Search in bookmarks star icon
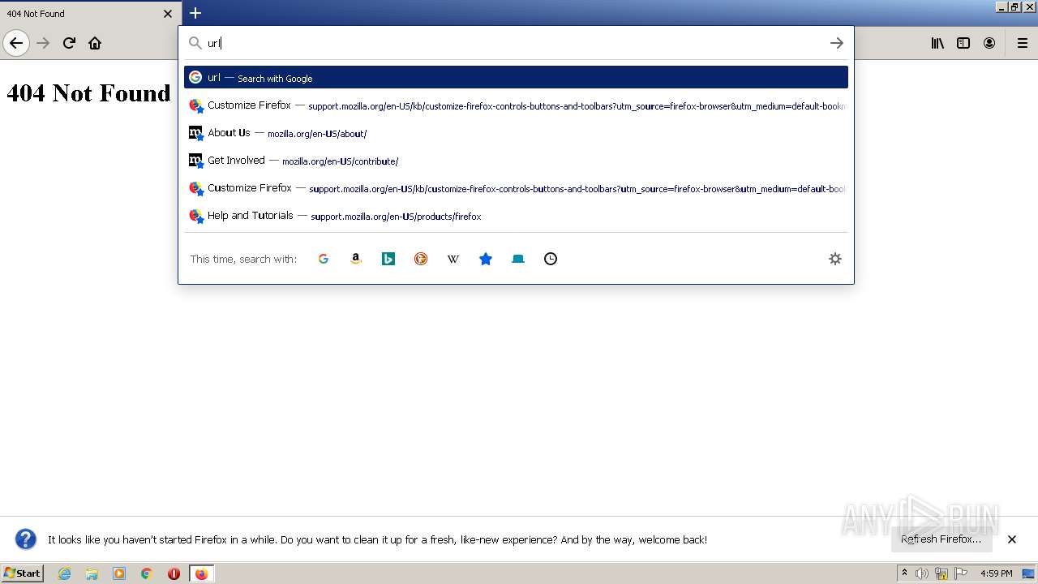The image size is (1038, 584). coord(486,259)
